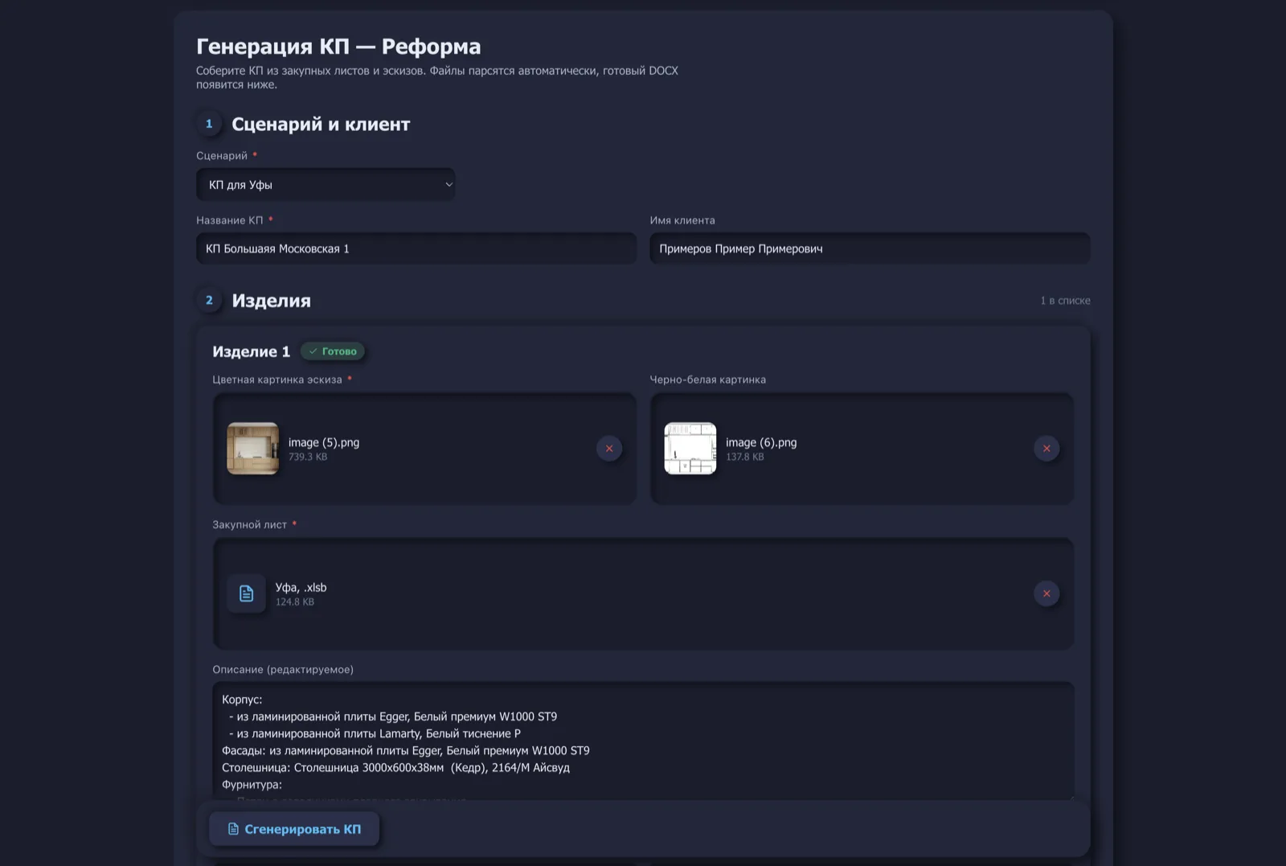Focus the Название КП input field

416,249
